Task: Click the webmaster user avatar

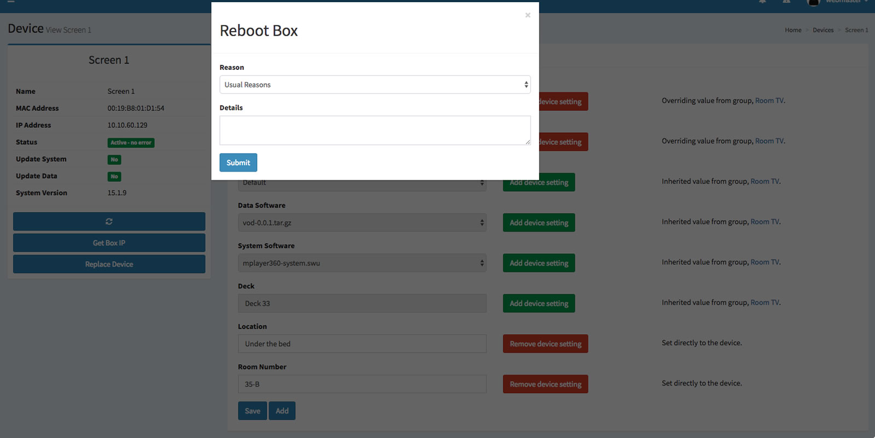Action: [813, 3]
